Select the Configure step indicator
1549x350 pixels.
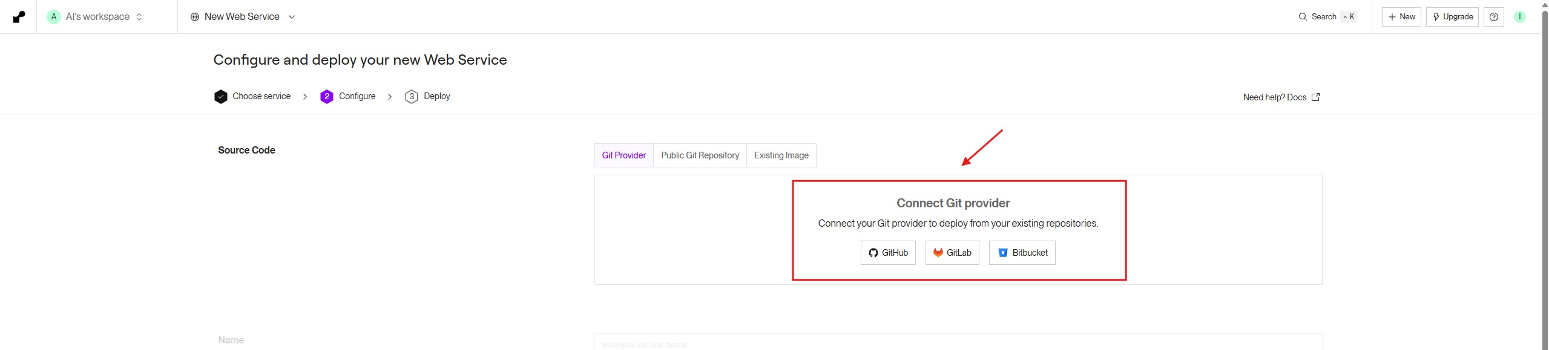(x=348, y=97)
